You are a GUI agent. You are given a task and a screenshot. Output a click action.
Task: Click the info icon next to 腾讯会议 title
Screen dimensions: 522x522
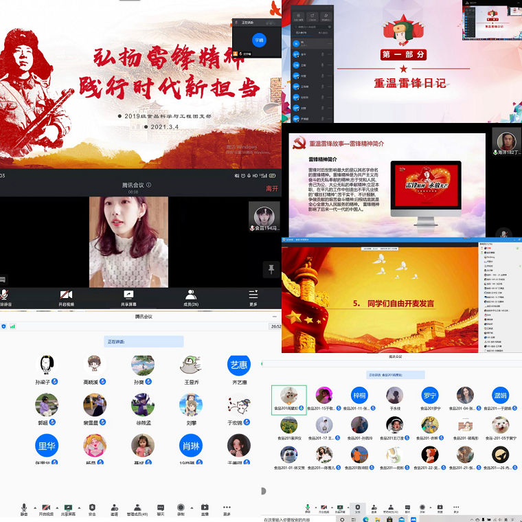pyautogui.click(x=149, y=185)
